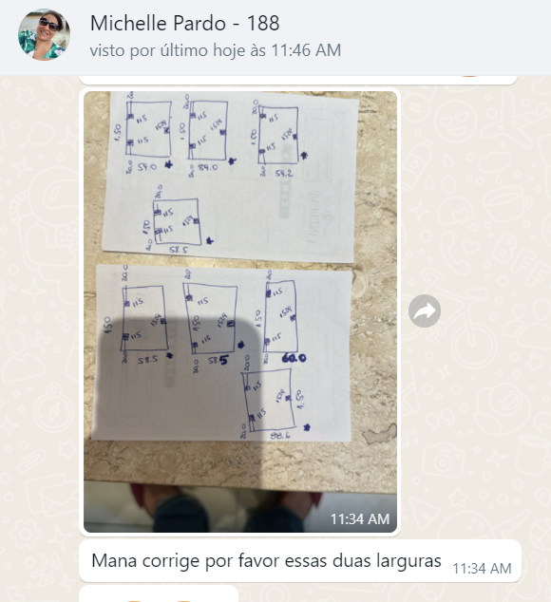Click the forward arrow beside the photo
The height and width of the screenshot is (602, 551).
click(x=425, y=310)
